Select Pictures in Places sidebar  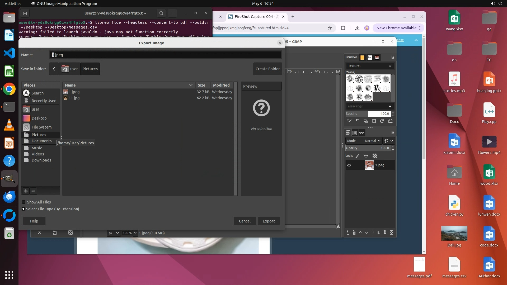pos(39,135)
